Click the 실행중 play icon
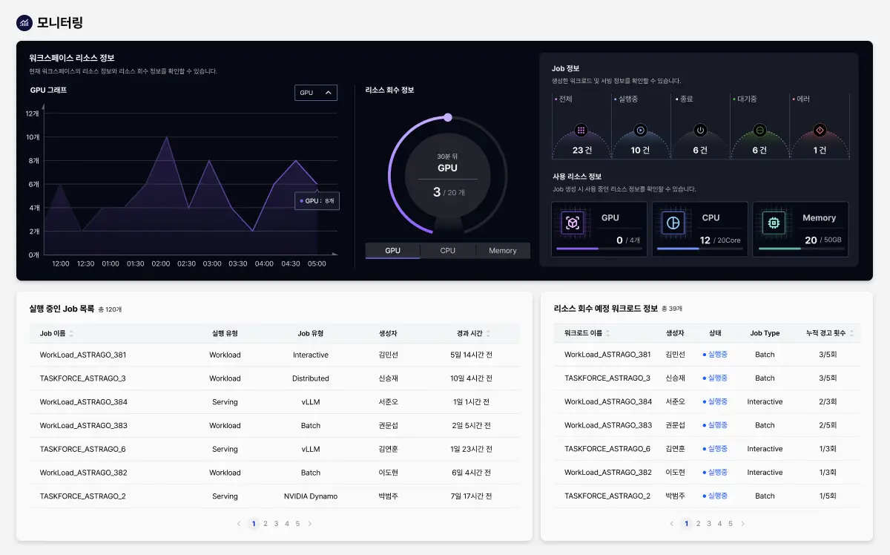 point(641,131)
